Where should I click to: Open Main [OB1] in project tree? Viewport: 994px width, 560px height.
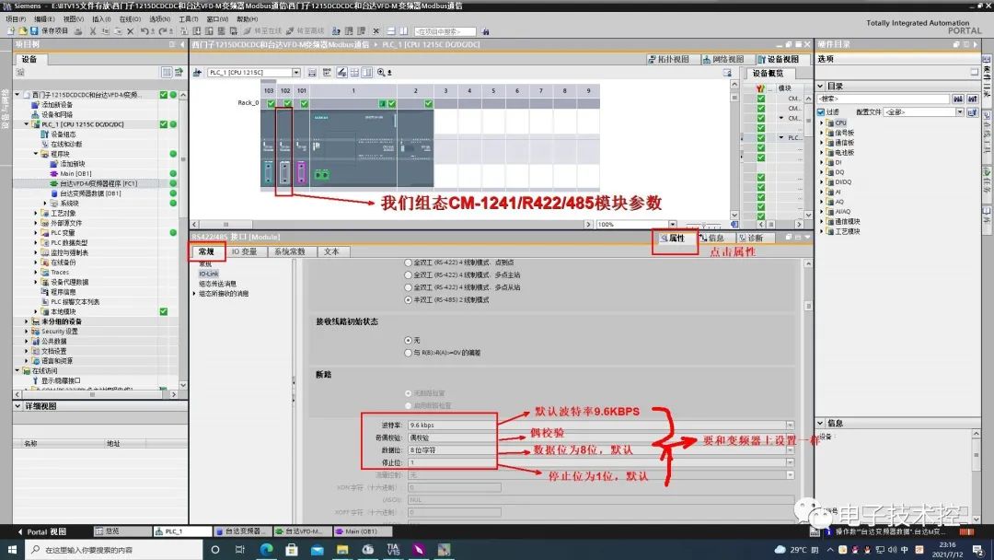(75, 174)
